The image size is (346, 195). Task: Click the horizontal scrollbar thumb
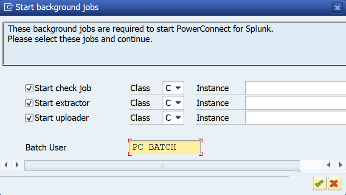pos(162,165)
